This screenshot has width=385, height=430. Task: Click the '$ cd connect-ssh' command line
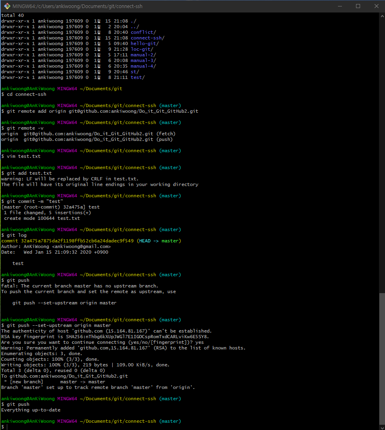(24, 94)
